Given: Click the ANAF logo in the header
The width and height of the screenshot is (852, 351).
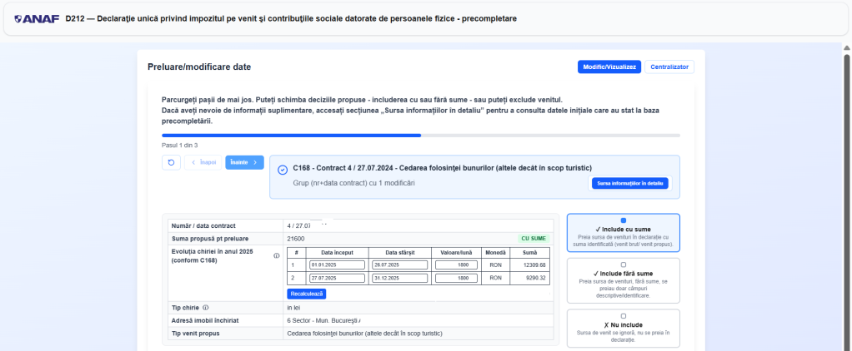Looking at the screenshot, I should pyautogui.click(x=37, y=18).
